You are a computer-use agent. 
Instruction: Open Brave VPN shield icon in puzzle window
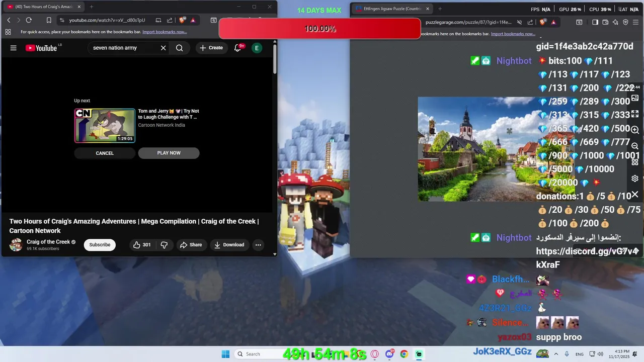click(625, 22)
